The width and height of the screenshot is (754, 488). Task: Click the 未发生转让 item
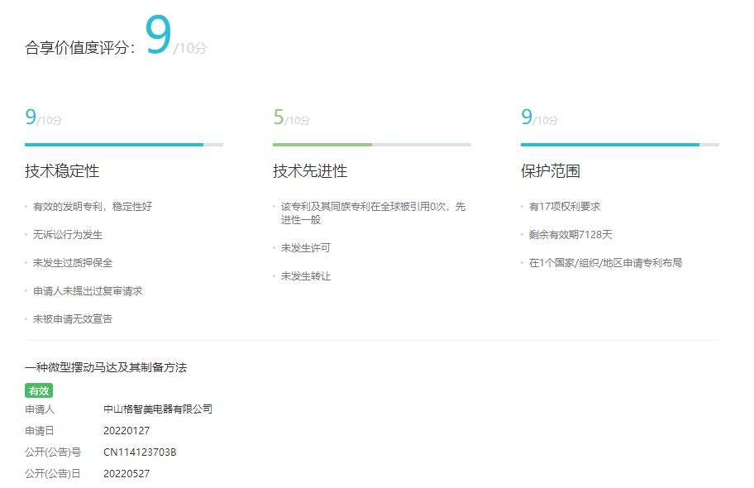coord(306,276)
